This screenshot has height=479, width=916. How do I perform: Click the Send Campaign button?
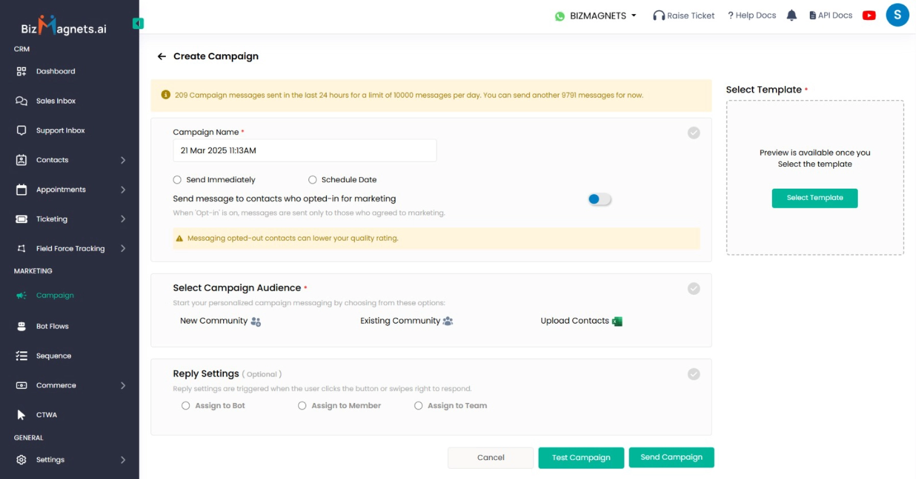click(x=671, y=458)
